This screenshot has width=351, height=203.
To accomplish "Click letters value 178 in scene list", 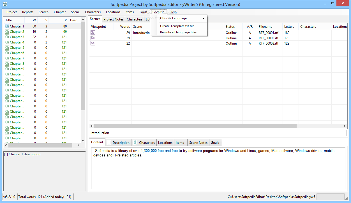I will [287, 38].
